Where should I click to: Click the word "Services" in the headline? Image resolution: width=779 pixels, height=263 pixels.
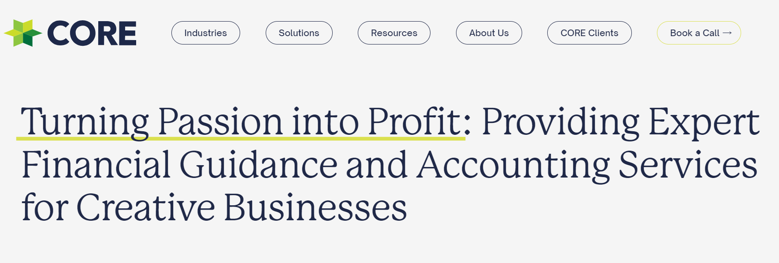(x=688, y=165)
